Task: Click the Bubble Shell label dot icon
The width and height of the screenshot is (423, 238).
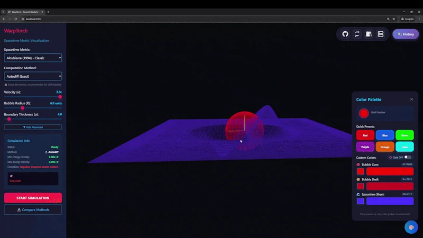Action: (x=358, y=179)
